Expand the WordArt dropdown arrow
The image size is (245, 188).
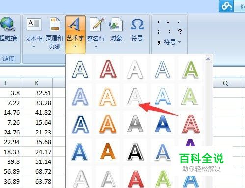(75, 47)
